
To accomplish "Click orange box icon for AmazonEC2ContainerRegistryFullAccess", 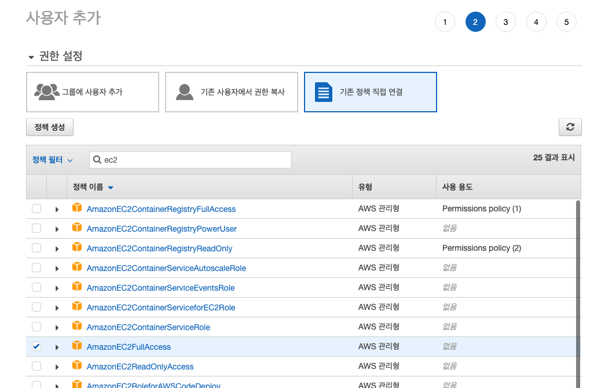I will (x=77, y=207).
